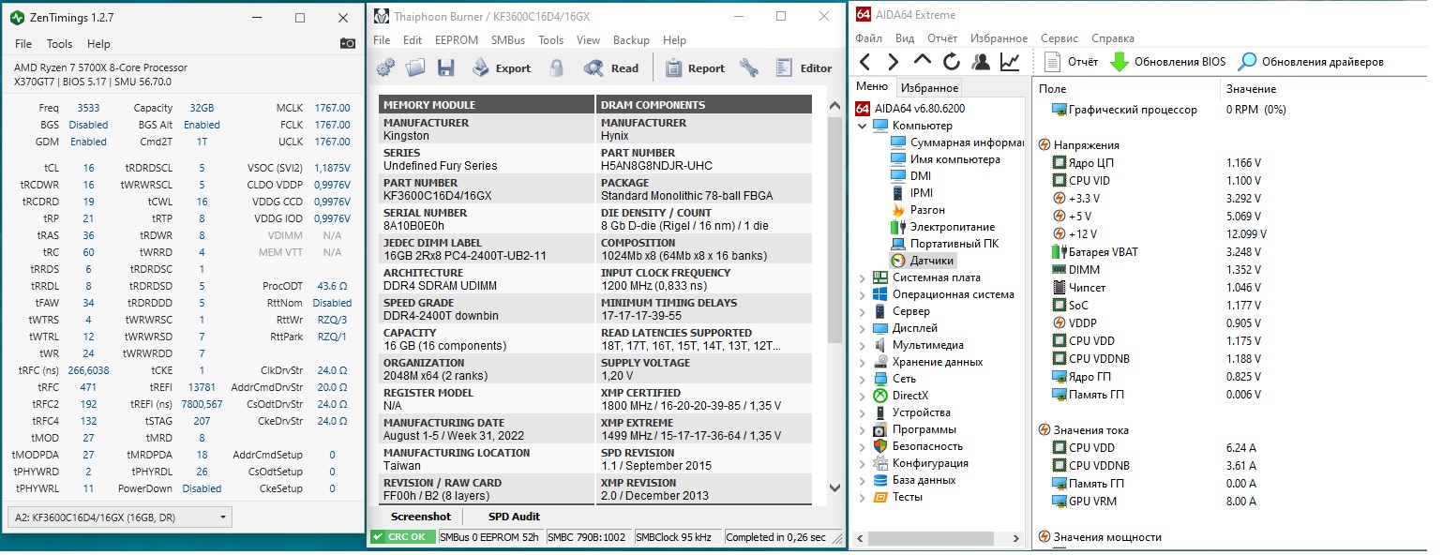The width and height of the screenshot is (1443, 555).
Task: Switch to Избранное tab in AIDA64 sidebar
Action: pyautogui.click(x=928, y=88)
